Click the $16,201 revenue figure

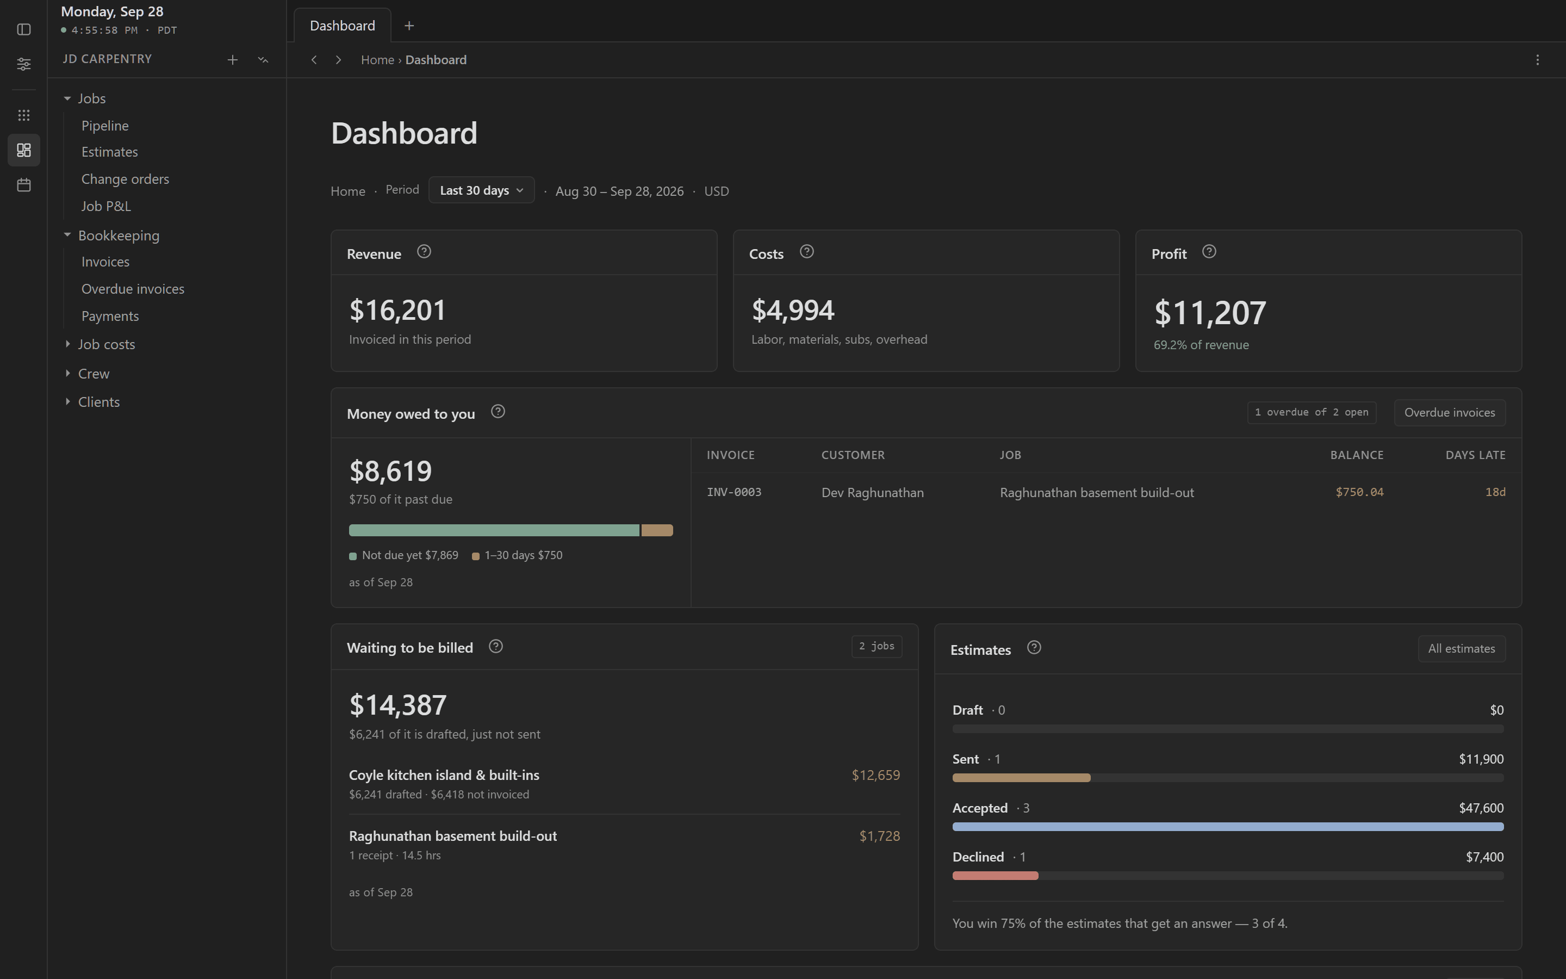397,310
